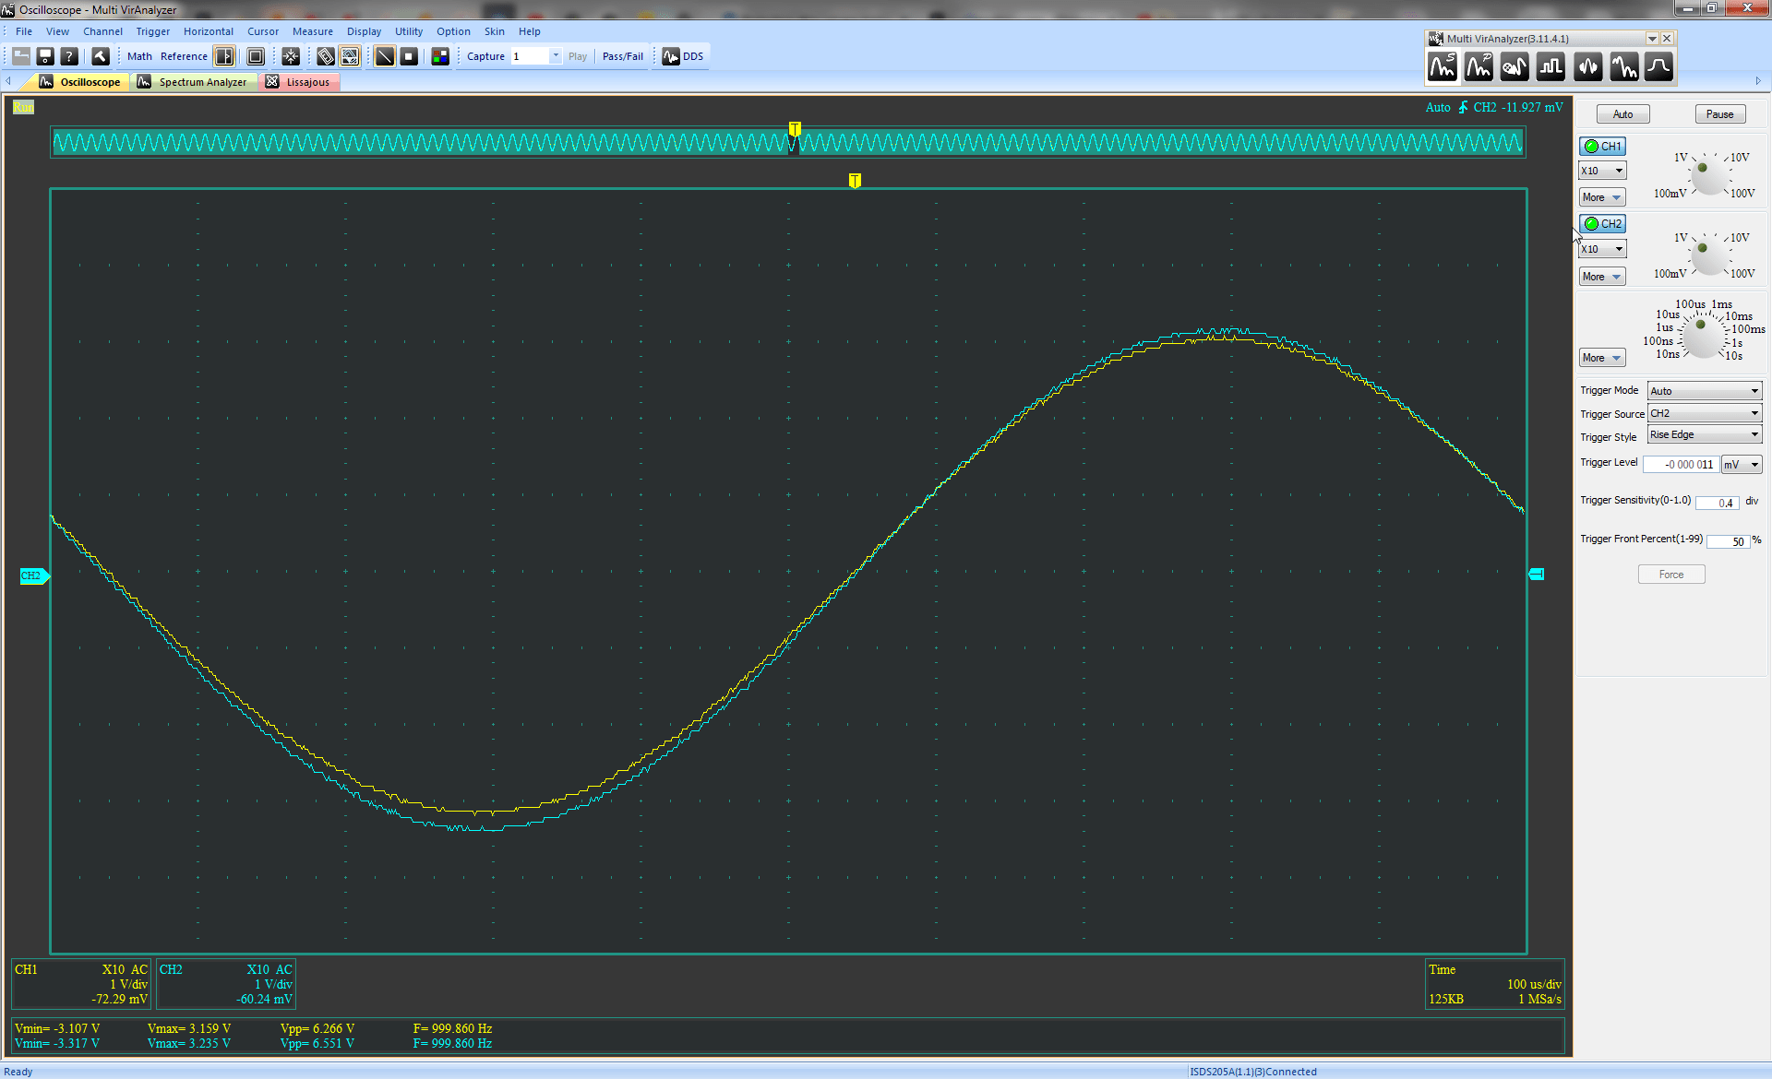Click the Reference toolbar button
1772x1079 pixels.
[184, 56]
